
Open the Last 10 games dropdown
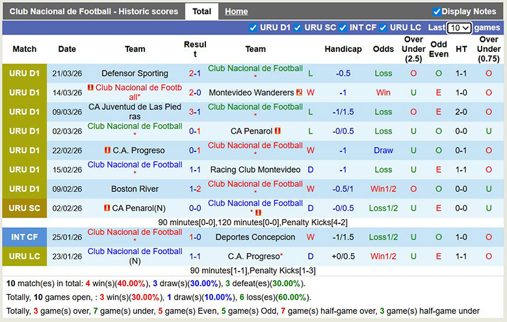(460, 28)
